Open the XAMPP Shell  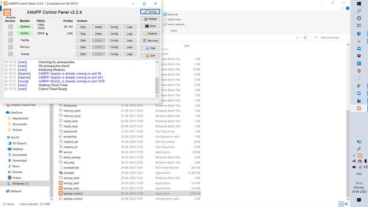click(x=150, y=26)
